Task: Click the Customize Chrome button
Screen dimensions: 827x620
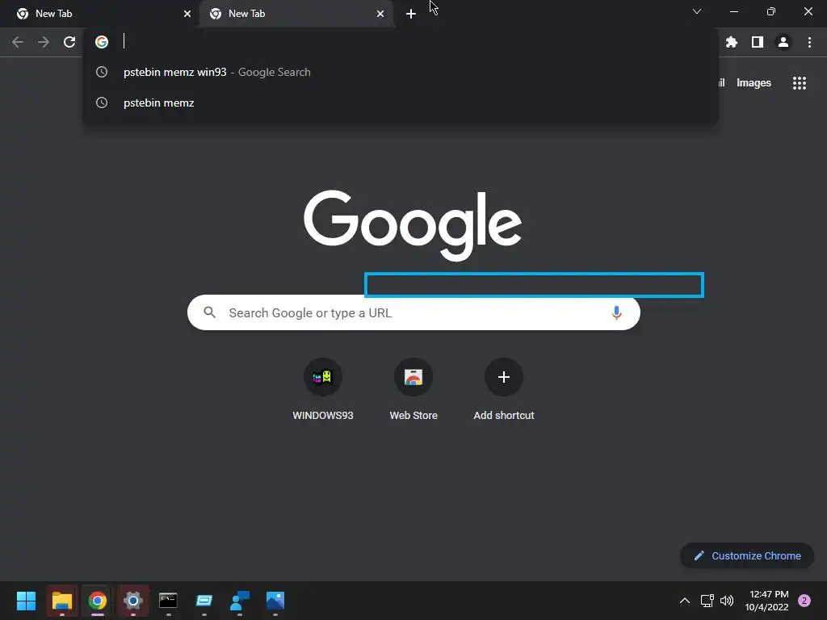Action: pyautogui.click(x=747, y=555)
